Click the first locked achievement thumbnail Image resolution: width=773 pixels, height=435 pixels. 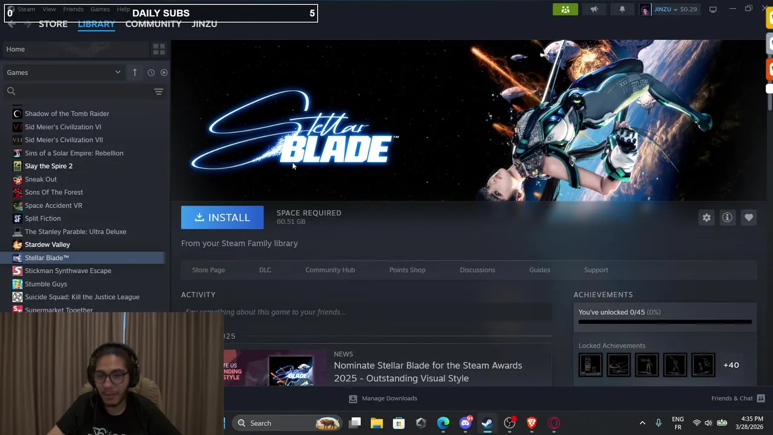click(x=590, y=365)
